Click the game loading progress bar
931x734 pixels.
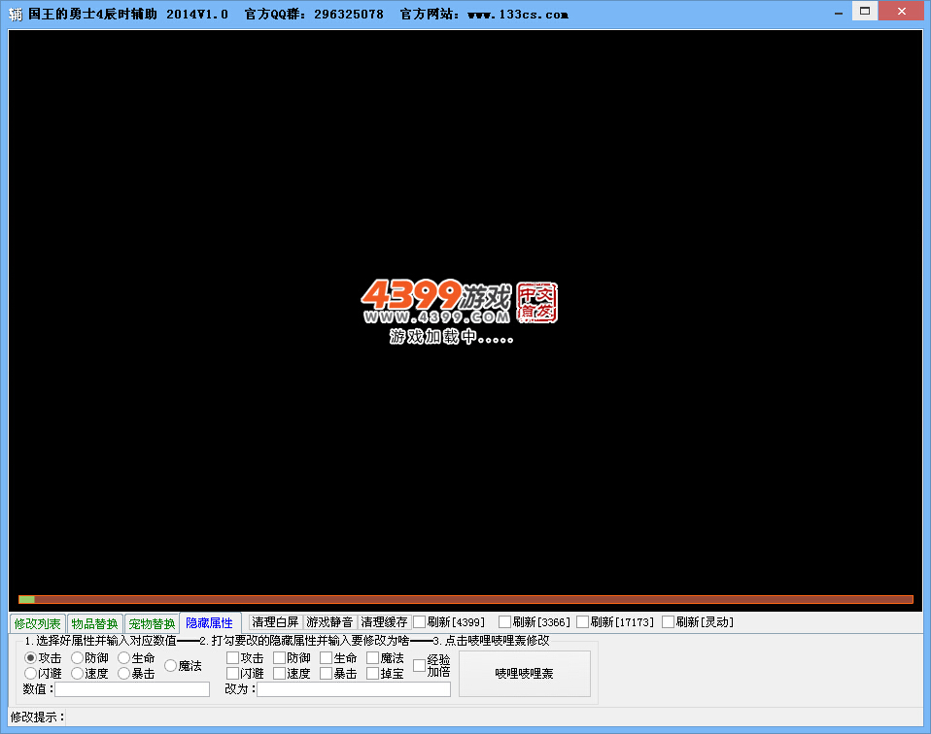tap(465, 599)
